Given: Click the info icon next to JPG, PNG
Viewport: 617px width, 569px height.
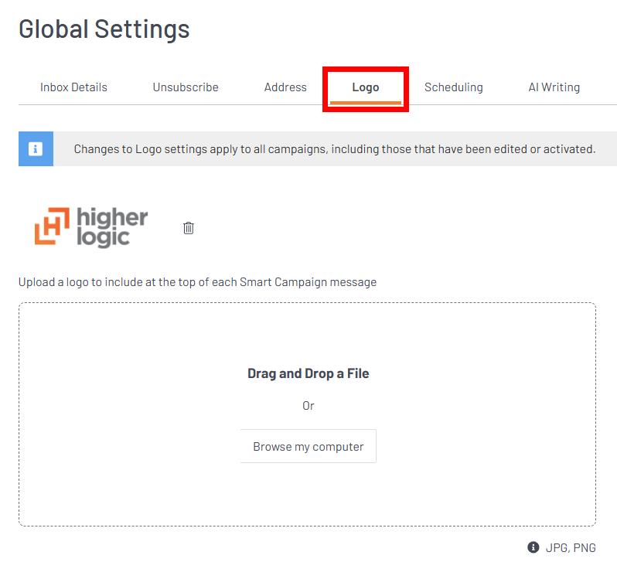Looking at the screenshot, I should click(533, 547).
